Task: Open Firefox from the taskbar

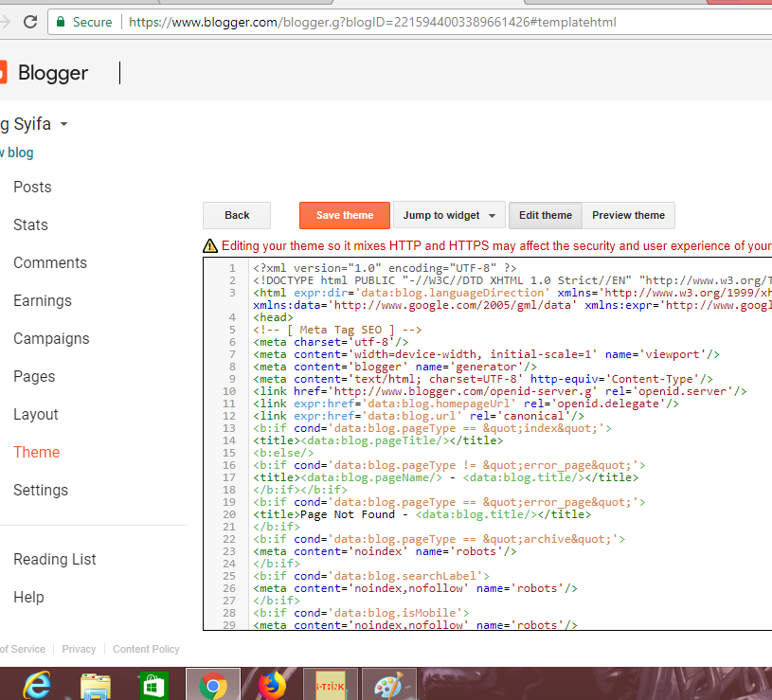Action: pyautogui.click(x=271, y=683)
